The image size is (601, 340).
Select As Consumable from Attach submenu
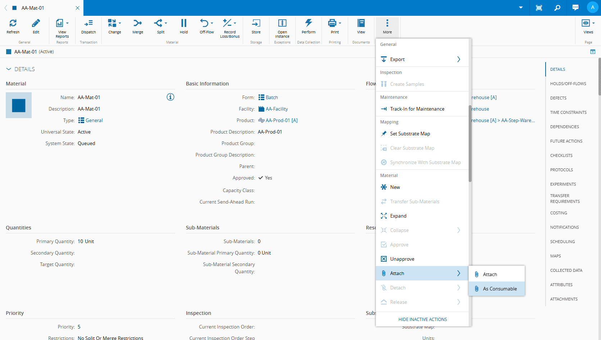tap(499, 289)
